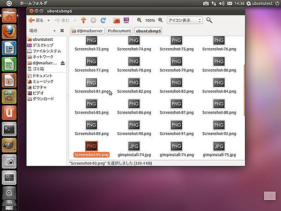Select the Screenshot-91.png file icon
Image resolution: width=281 pixels, height=211 pixels.
click(177, 125)
